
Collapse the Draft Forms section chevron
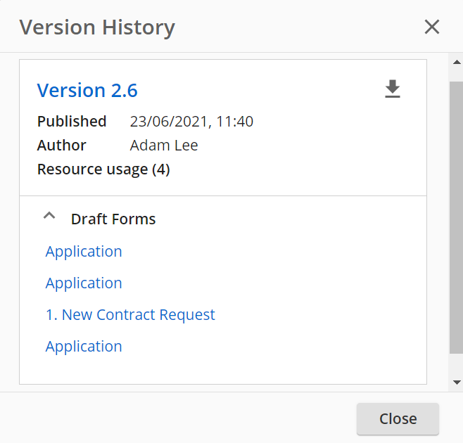tap(49, 217)
